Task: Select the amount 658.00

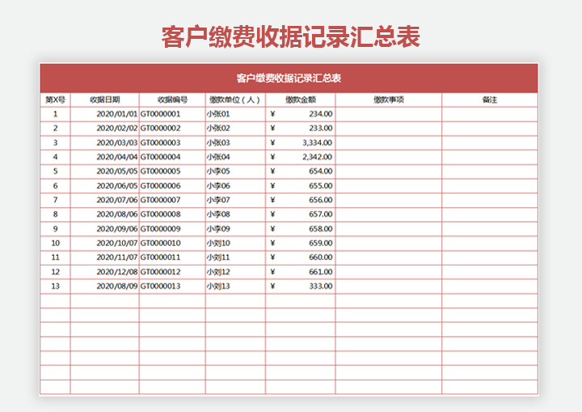Action: [321, 229]
